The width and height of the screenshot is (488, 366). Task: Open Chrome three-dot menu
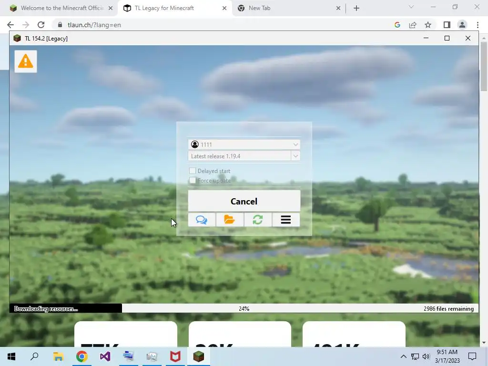click(478, 25)
